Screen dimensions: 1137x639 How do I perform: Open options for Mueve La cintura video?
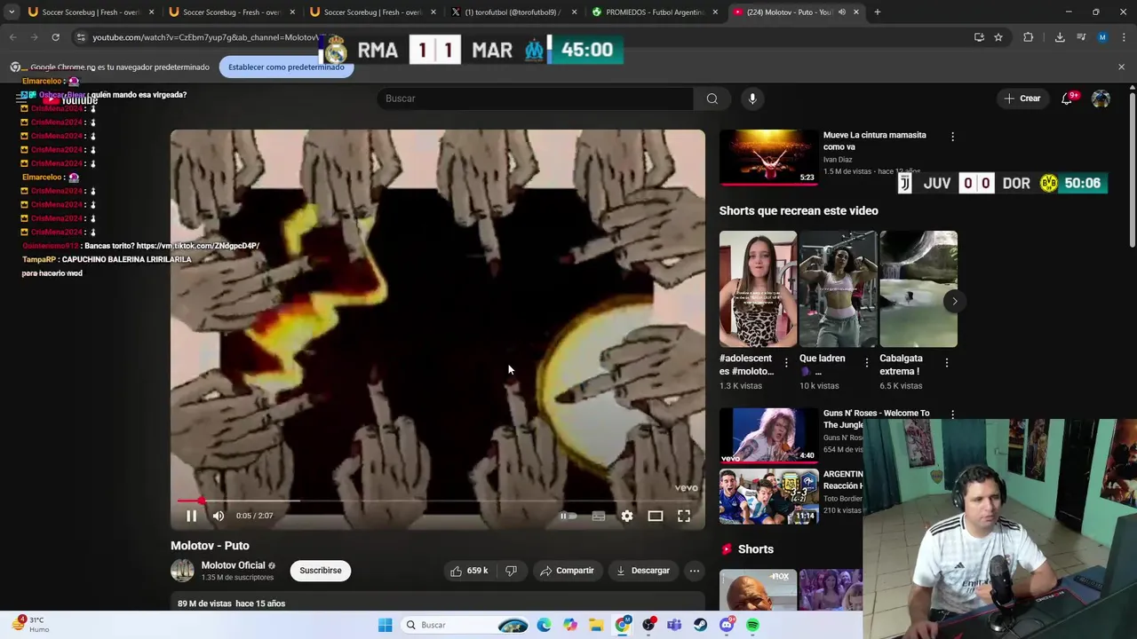point(953,138)
